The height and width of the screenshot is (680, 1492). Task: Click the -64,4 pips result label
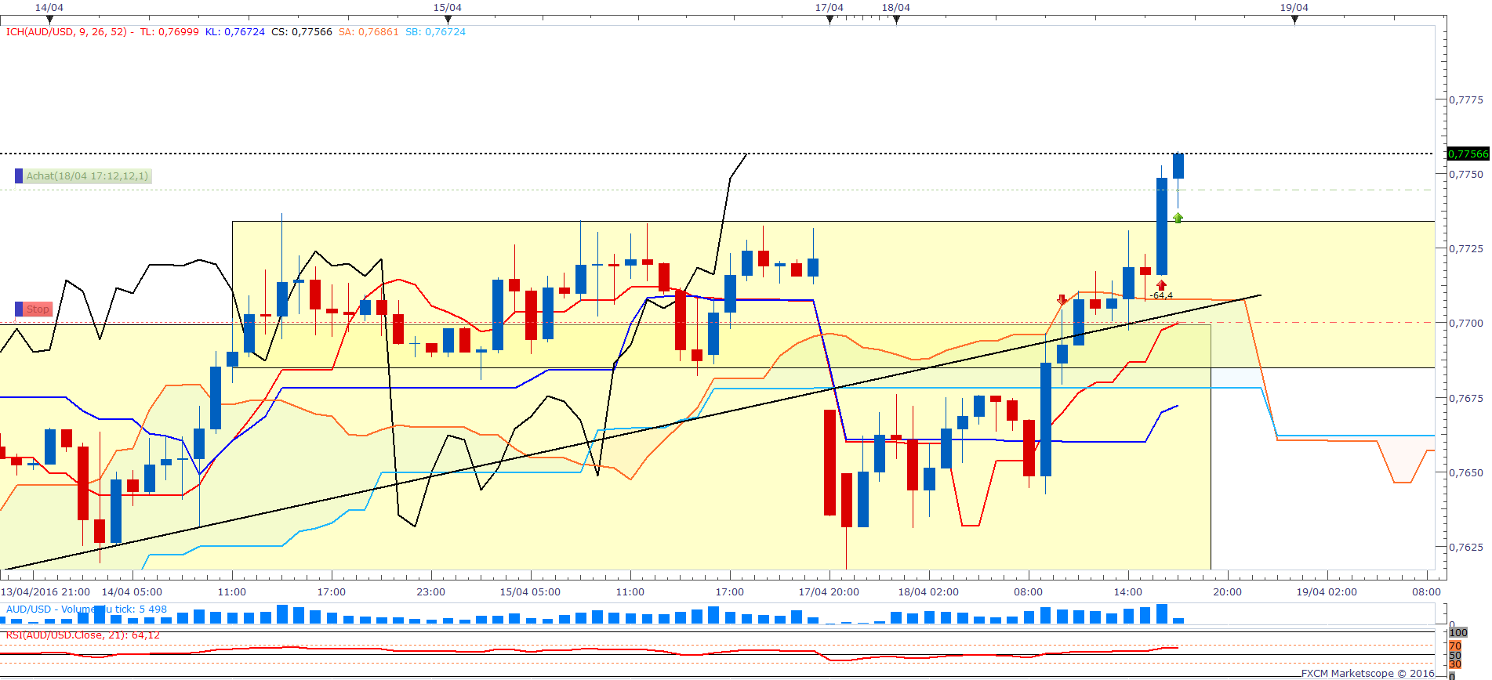(1161, 295)
